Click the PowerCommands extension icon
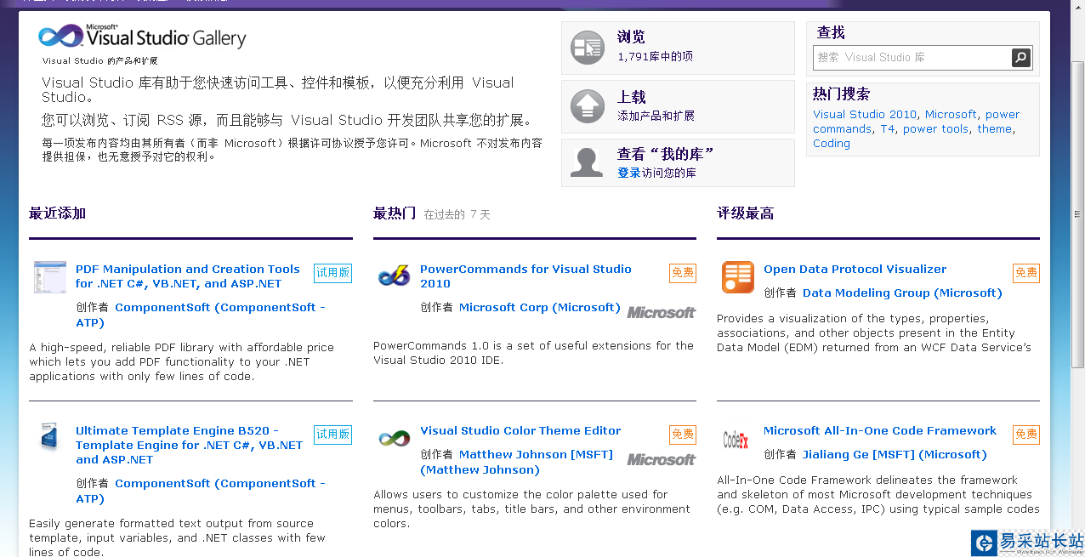1085x557 pixels. pyautogui.click(x=395, y=276)
